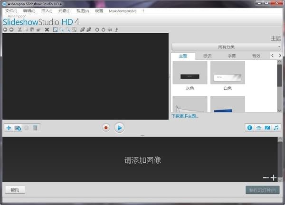Click the zoom-out magnifier toolbar icon
Screen dimensions: 285x205
(x=68, y=29)
